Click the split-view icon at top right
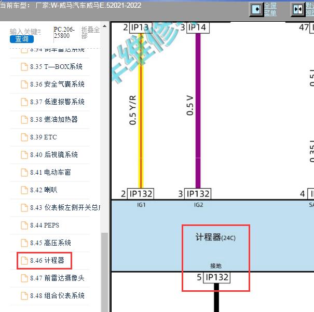Viewport: 314px width, 312px height. tap(297, 9)
